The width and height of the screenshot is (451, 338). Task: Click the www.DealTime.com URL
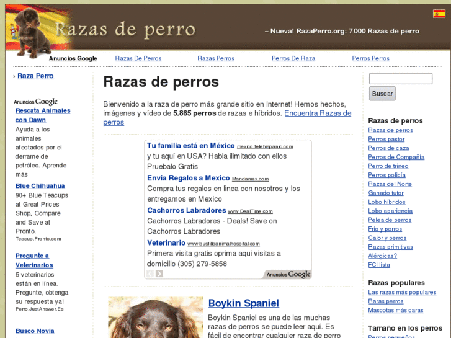(x=250, y=211)
